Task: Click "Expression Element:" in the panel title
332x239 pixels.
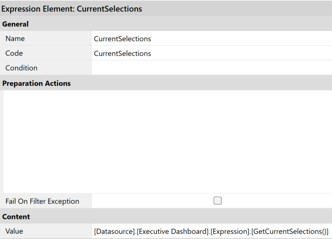Action: tap(38, 9)
